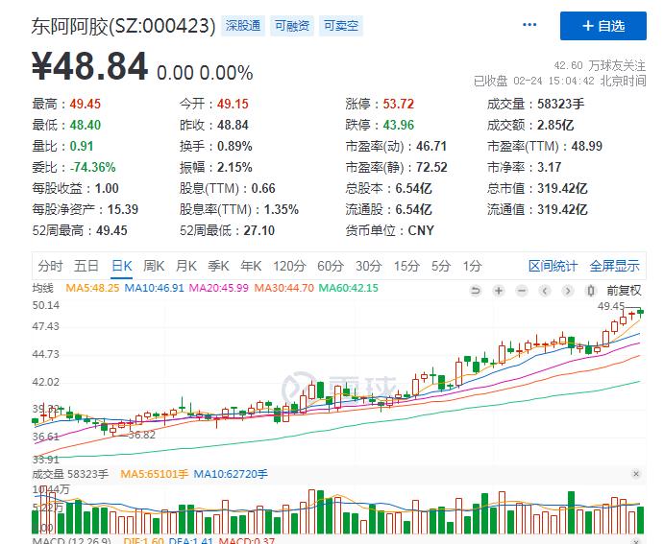664x544 pixels.
Task: Click the 52周最低 value 27.10
Action: point(259,231)
